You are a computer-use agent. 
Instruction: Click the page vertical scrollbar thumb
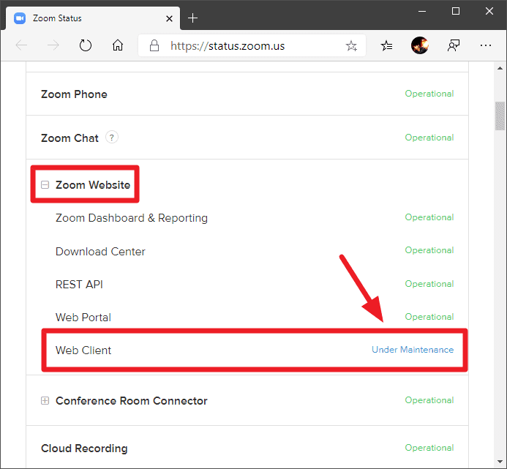500,116
